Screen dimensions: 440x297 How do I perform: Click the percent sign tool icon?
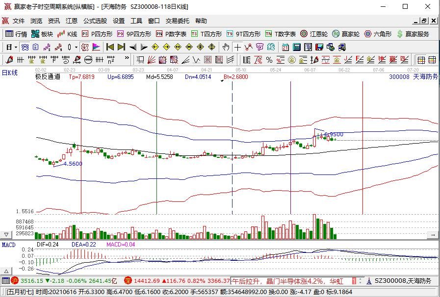tap(269, 60)
